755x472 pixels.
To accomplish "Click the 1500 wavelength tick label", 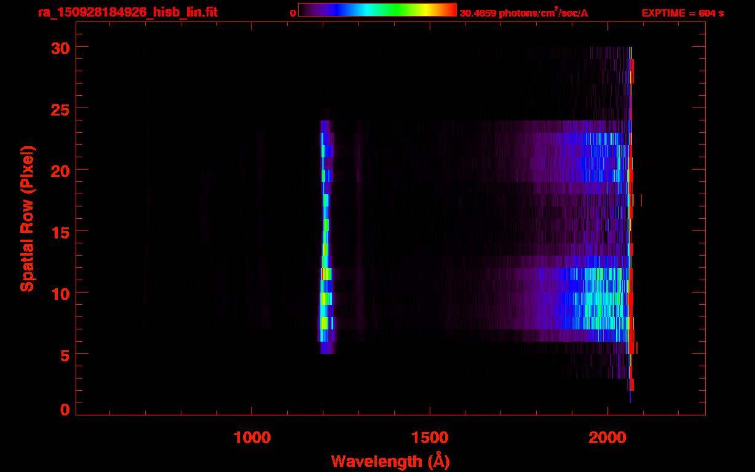I will point(430,437).
